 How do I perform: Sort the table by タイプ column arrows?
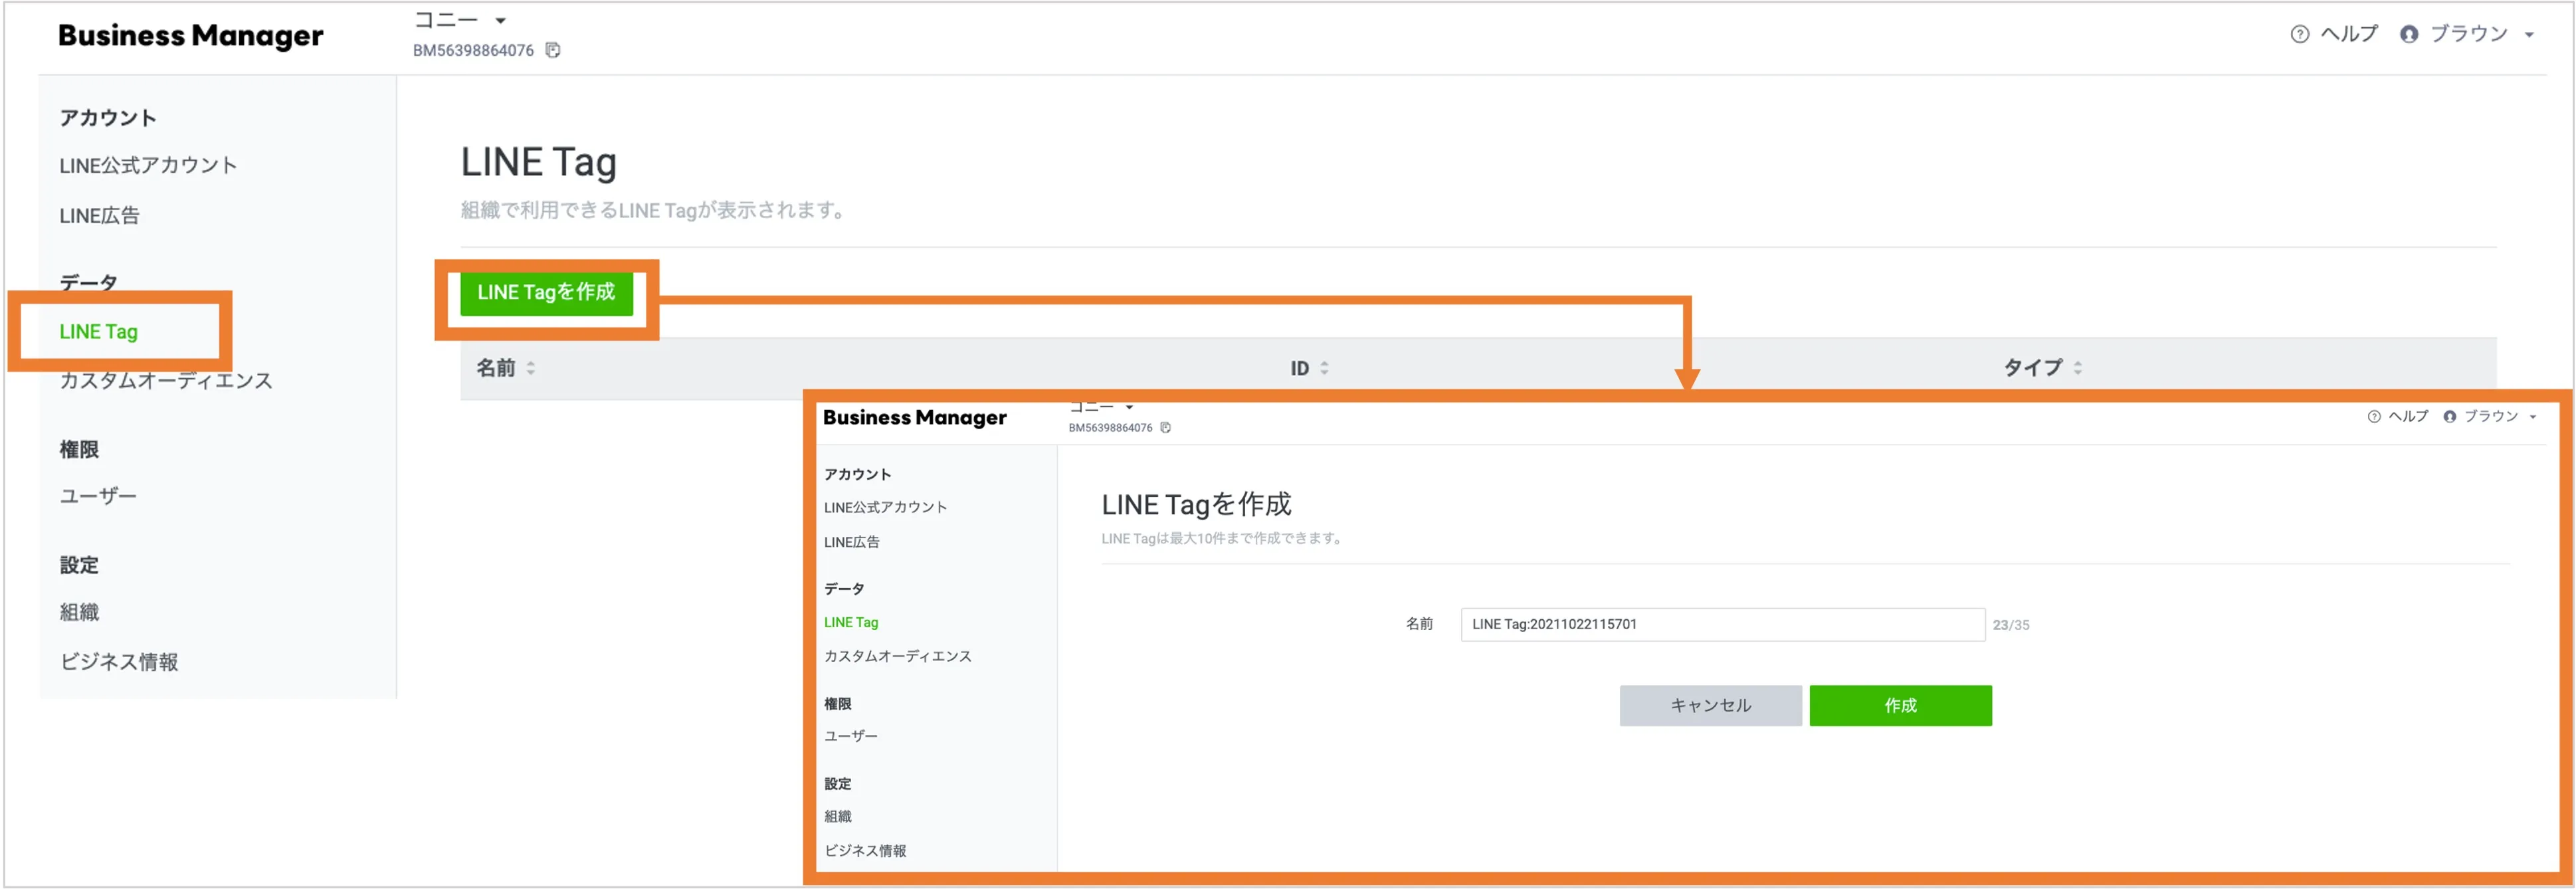2078,368
